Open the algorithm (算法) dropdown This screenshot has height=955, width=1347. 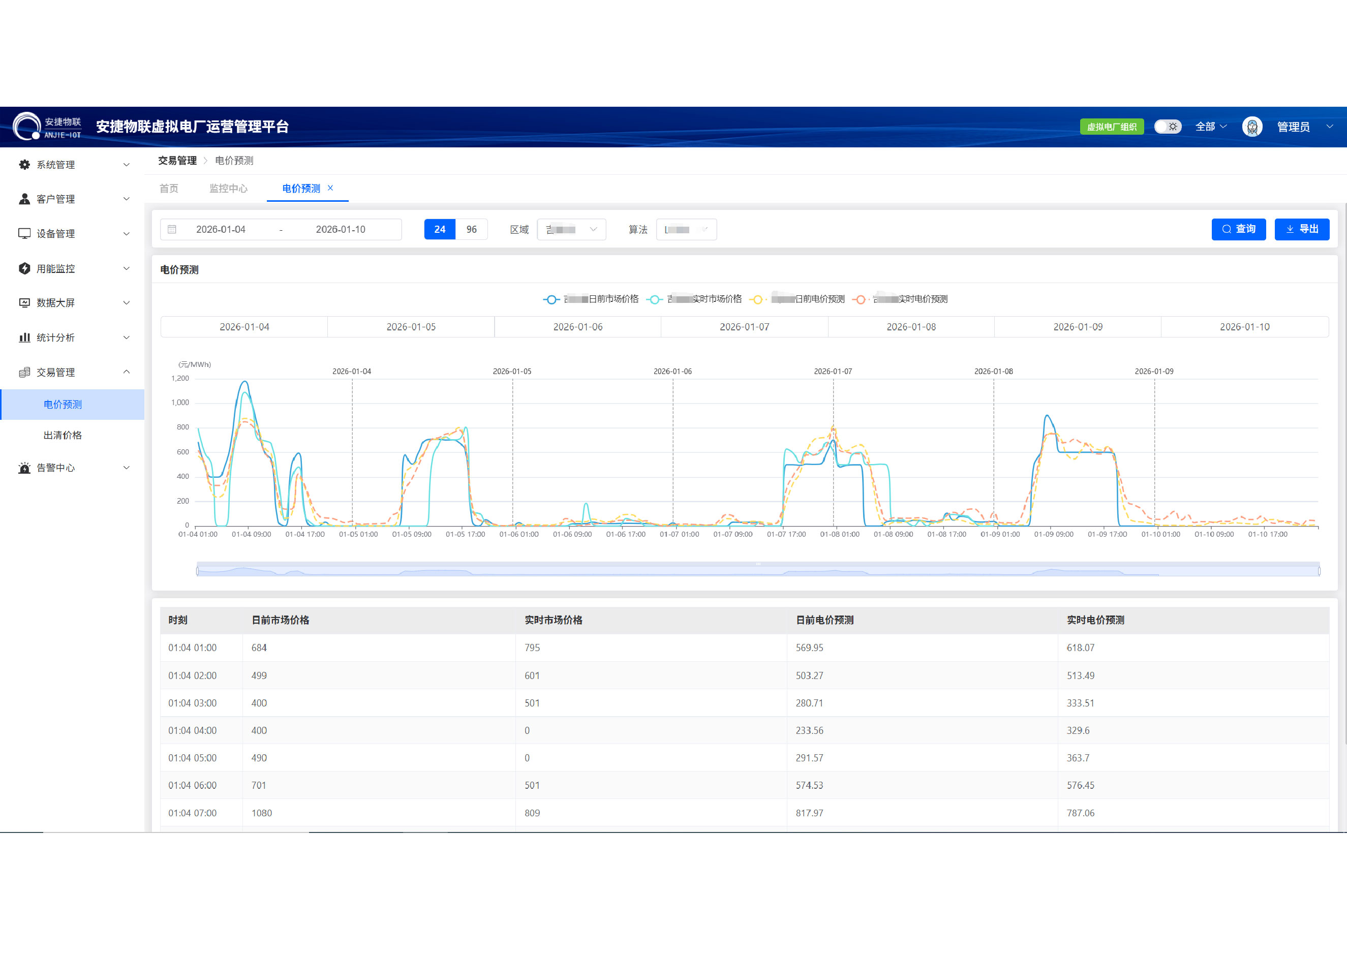(686, 229)
